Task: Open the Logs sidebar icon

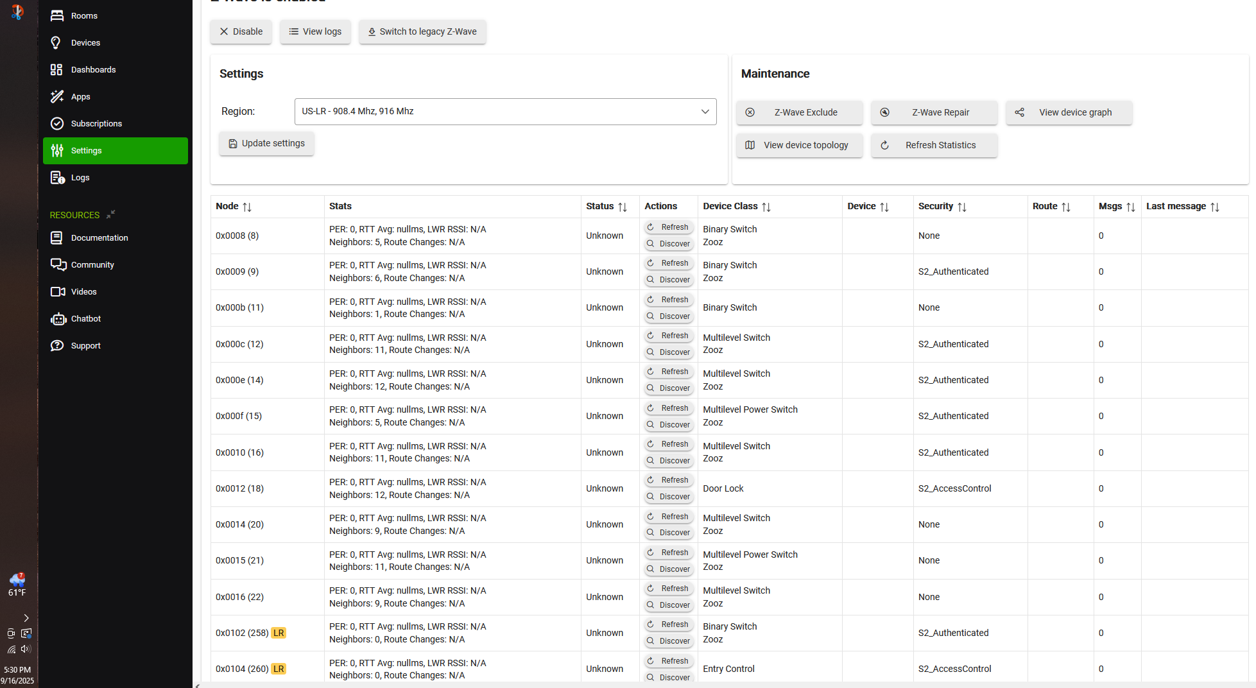Action: (x=57, y=178)
